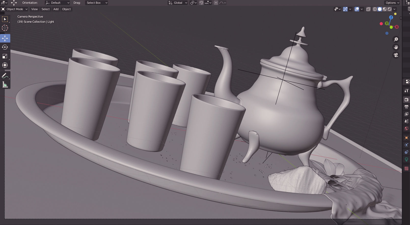
Task: Open the Render properties tab
Action: point(406,99)
